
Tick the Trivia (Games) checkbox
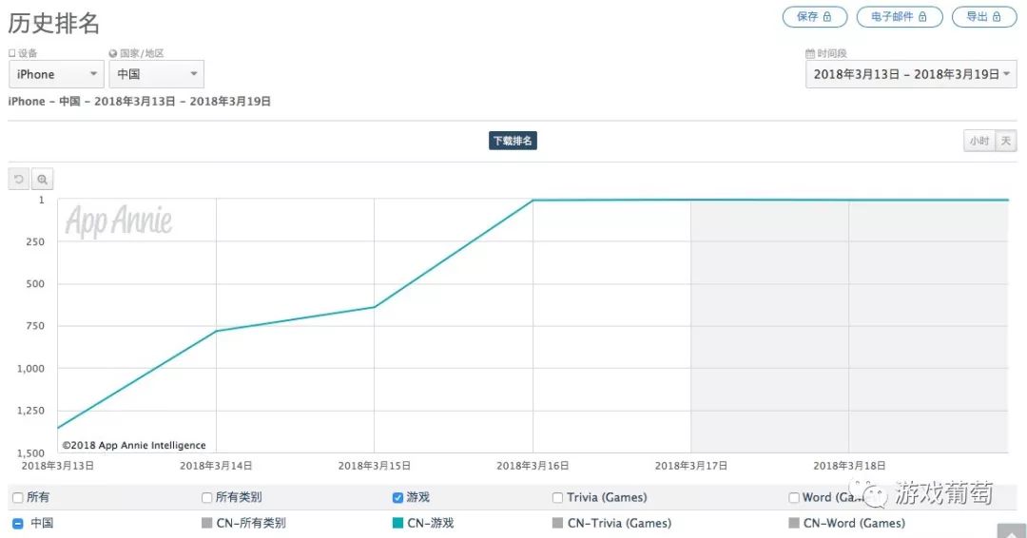[x=558, y=497]
